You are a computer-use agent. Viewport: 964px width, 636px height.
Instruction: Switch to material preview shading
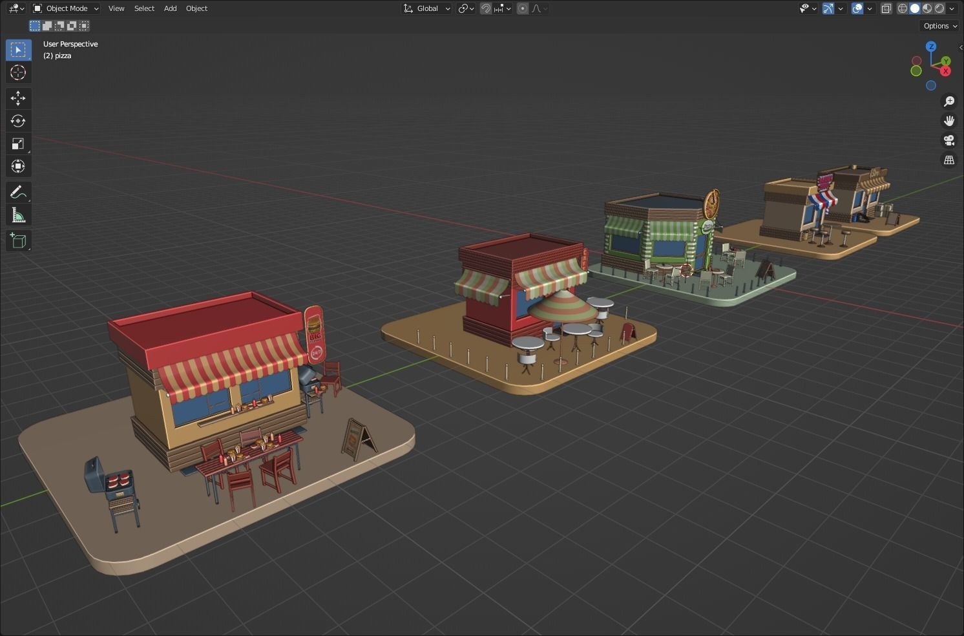tap(927, 8)
